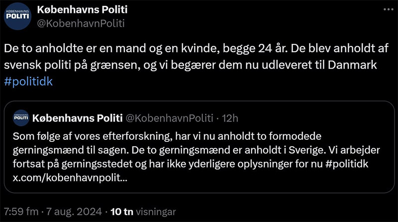Click the 12h timestamp on quoted post

(x=230, y=118)
